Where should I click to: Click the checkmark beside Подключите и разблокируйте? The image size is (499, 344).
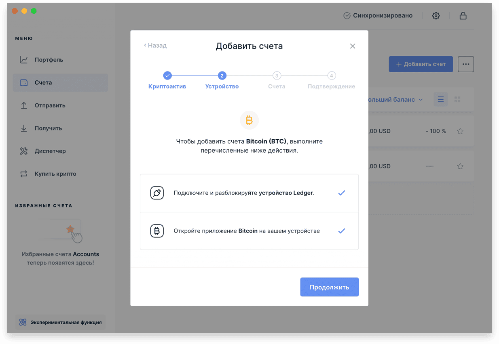pos(342,193)
